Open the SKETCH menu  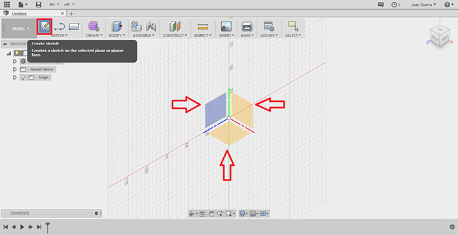click(60, 35)
